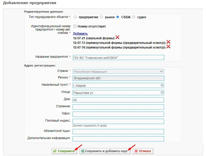This screenshot has height=156, width=206.
Task: Cancel the form with Отмена button
Action: [143, 151]
